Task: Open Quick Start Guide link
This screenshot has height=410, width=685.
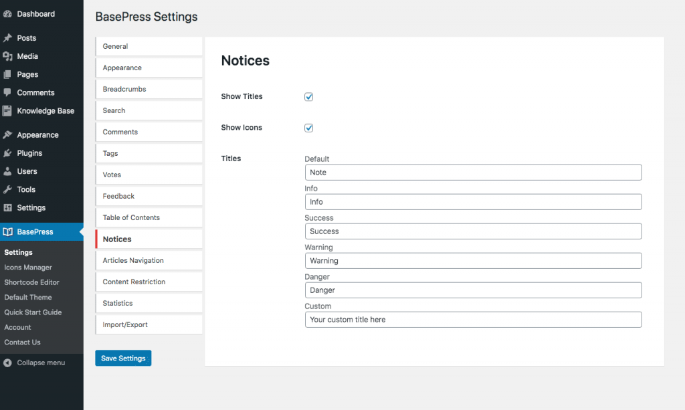Action: [x=33, y=312]
